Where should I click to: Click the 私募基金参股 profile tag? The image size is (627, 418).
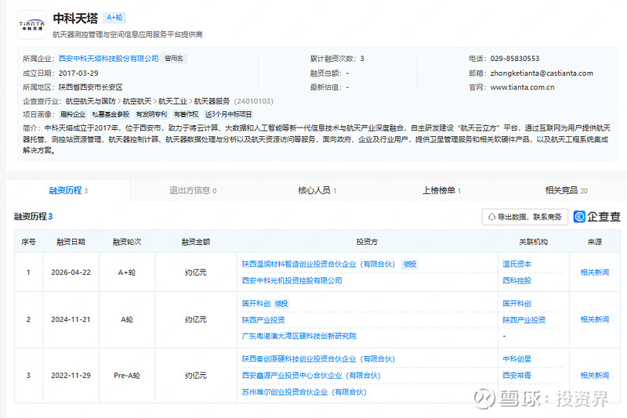click(x=111, y=114)
